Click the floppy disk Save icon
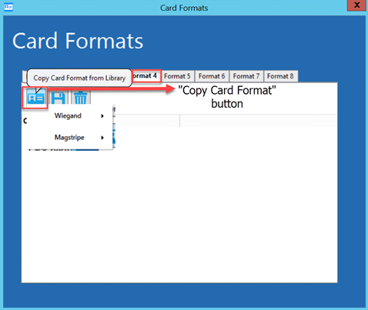 [59, 98]
